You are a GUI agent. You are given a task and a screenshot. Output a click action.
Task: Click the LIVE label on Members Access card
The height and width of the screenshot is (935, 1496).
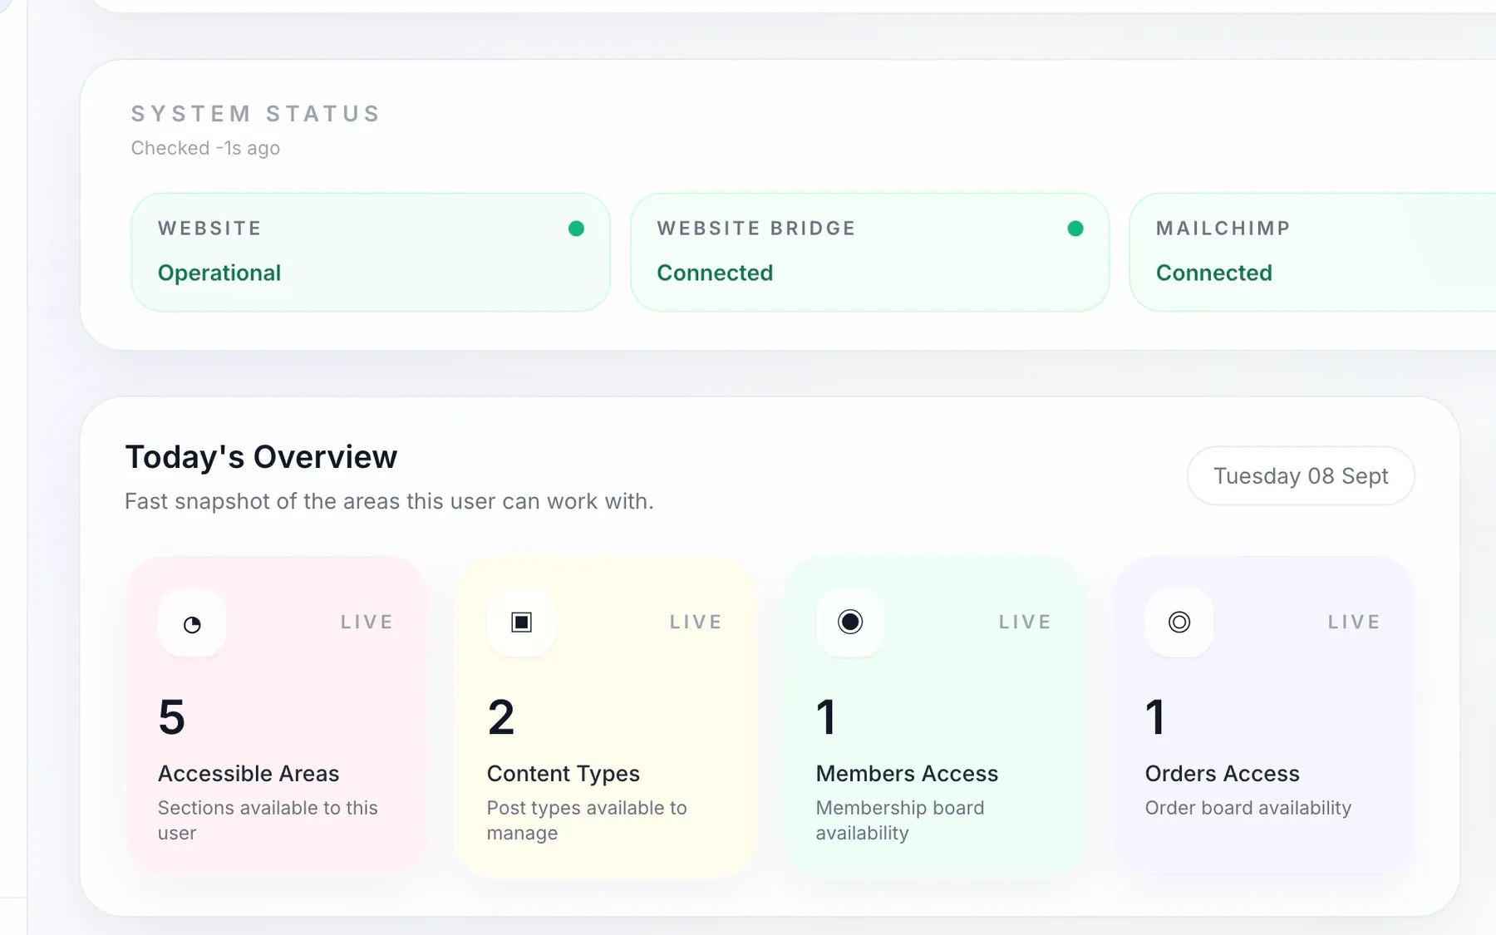(1025, 622)
